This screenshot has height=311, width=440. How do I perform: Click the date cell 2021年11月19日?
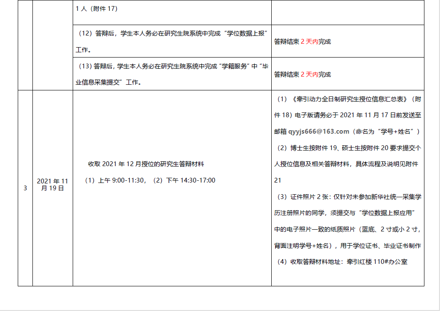tap(52, 185)
